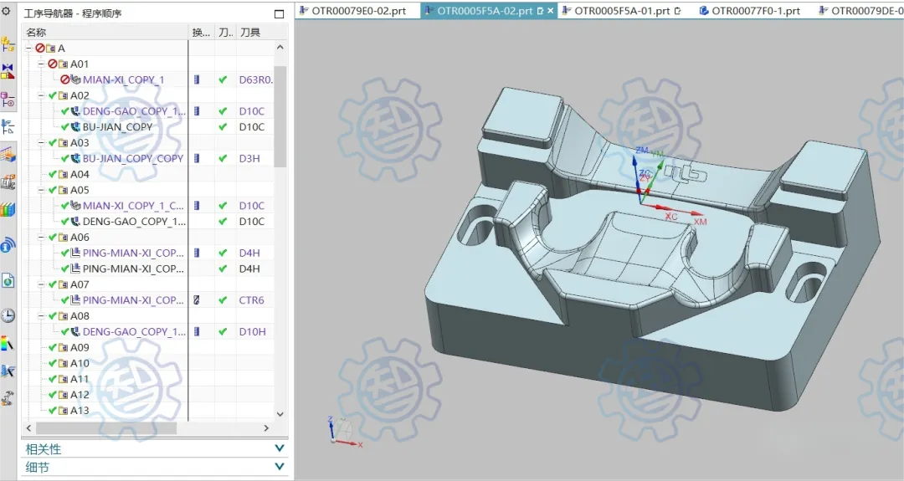Select the A11 program group
The image size is (904, 481).
coord(80,378)
